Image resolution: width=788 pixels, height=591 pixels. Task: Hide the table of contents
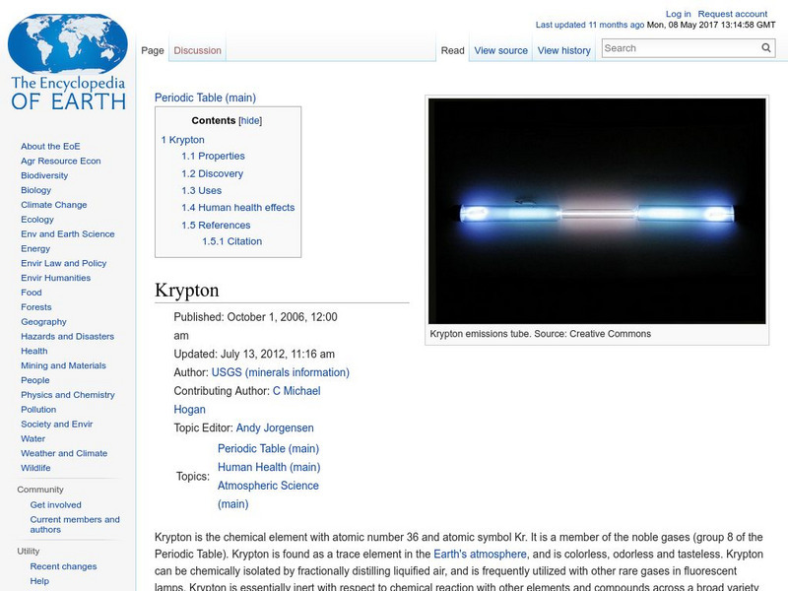tap(250, 121)
